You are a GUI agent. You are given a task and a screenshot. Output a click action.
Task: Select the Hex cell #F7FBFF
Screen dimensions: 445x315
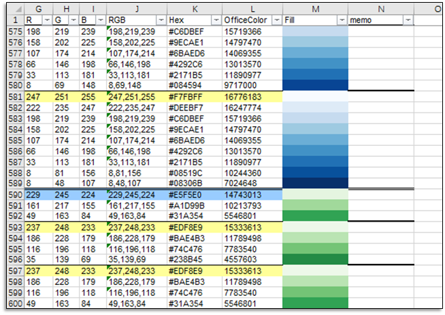195,97
